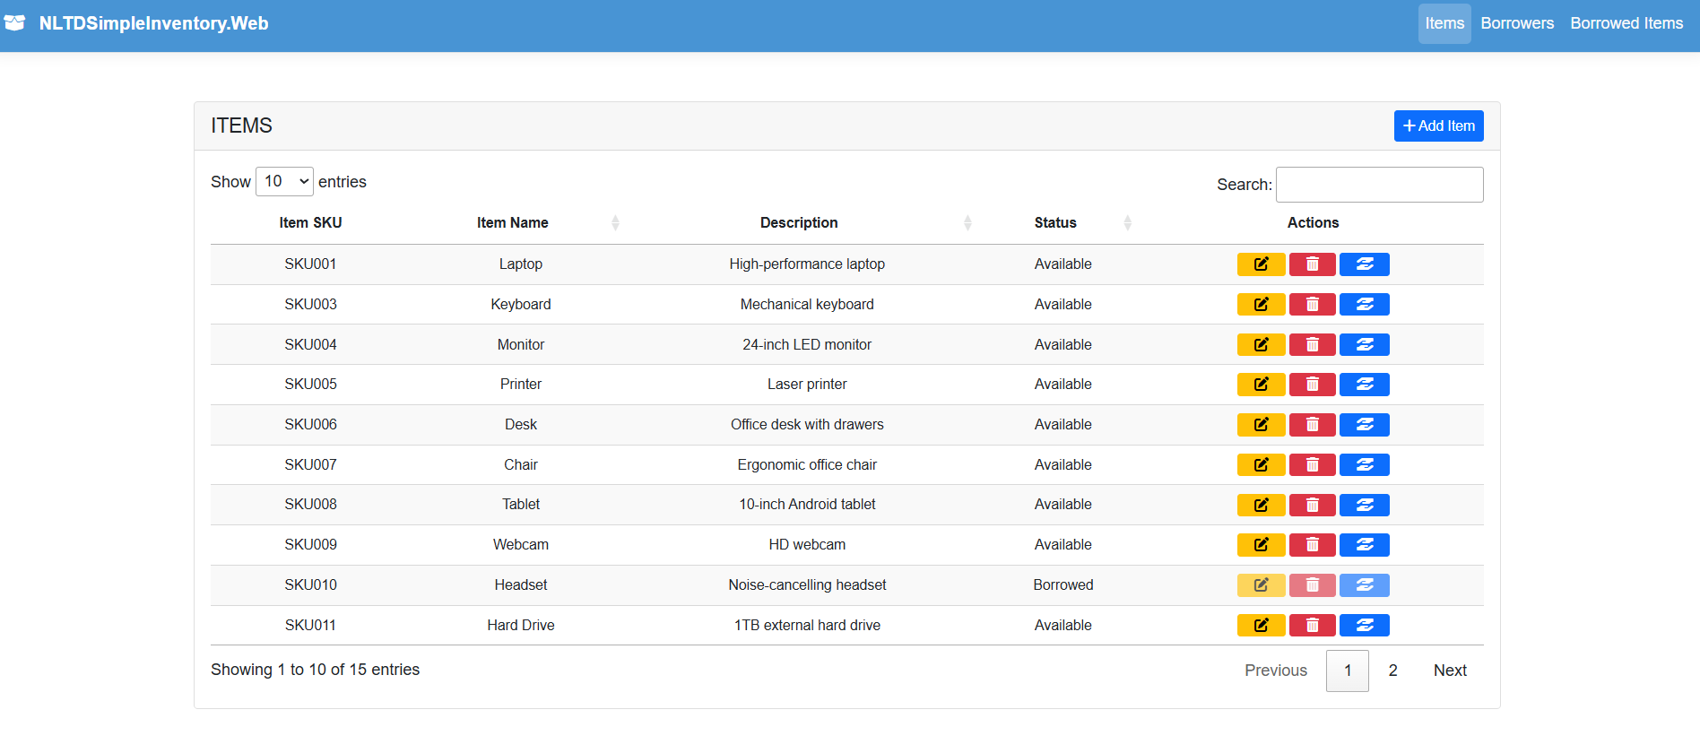Select page 1 in pagination
This screenshot has width=1700, height=753.
[1347, 671]
